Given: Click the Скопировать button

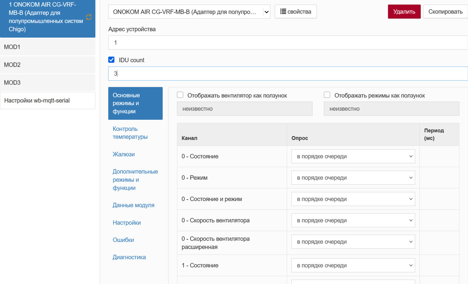Looking at the screenshot, I should tap(445, 12).
